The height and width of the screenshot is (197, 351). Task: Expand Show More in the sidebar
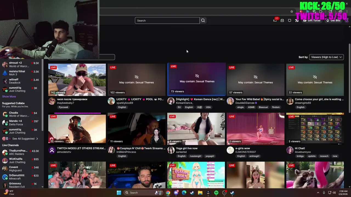[x=9, y=97]
